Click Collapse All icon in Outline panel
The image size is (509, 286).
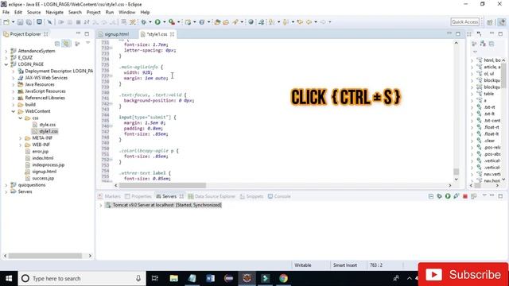[492, 44]
